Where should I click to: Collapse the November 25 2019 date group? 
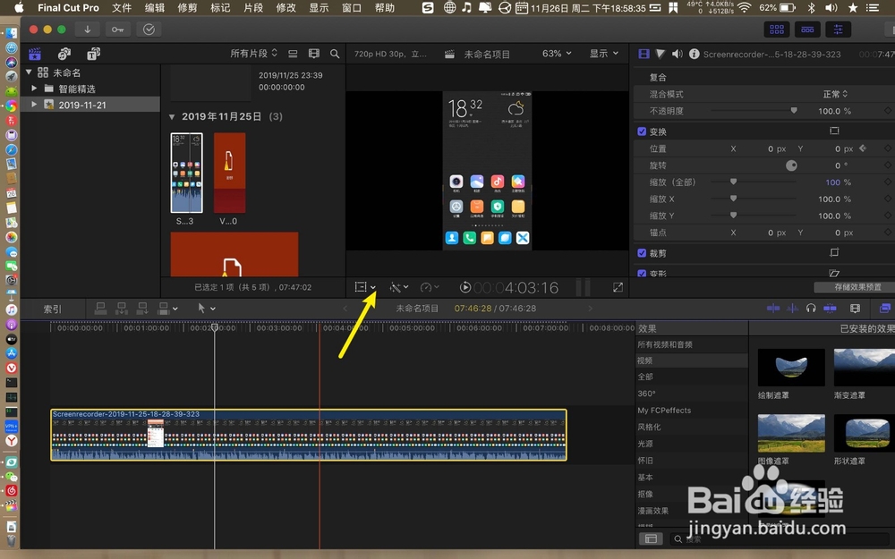tap(172, 116)
